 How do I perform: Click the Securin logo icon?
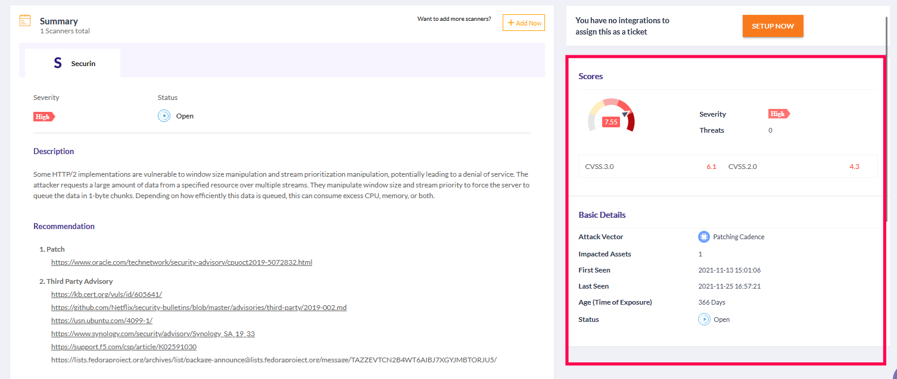pyautogui.click(x=58, y=63)
